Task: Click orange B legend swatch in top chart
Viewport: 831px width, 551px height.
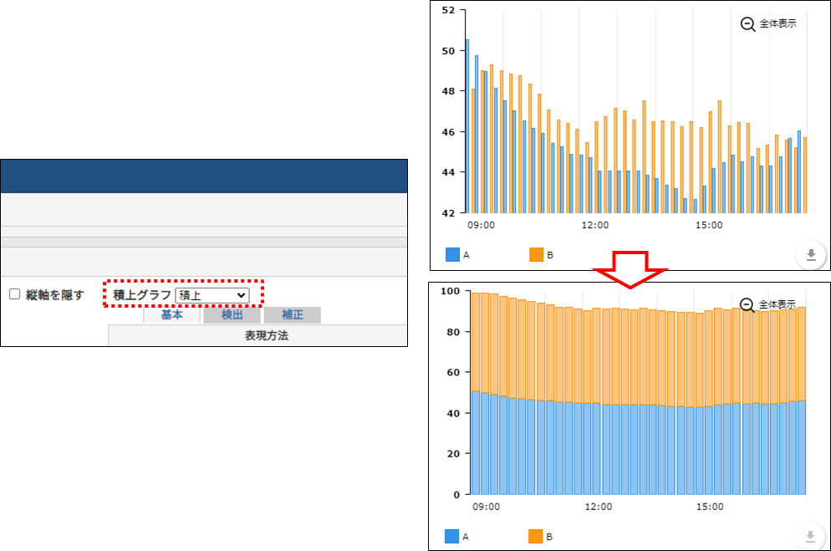Action: coord(537,255)
